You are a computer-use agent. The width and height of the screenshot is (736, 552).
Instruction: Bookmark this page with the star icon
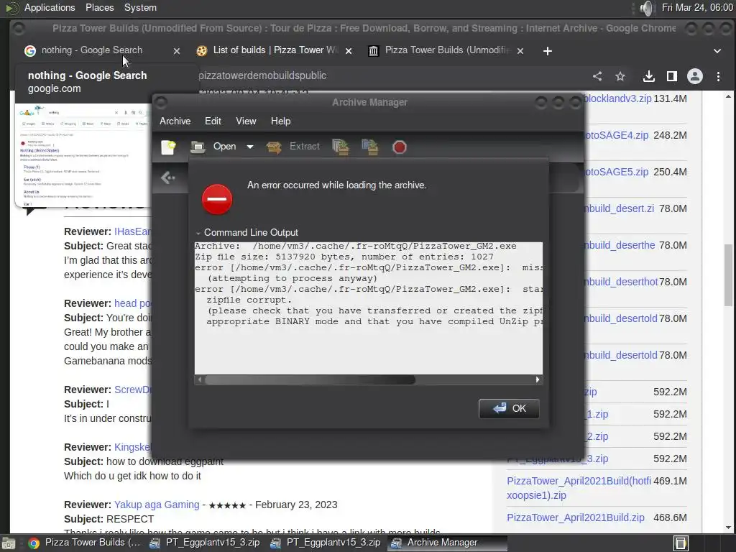tap(620, 76)
